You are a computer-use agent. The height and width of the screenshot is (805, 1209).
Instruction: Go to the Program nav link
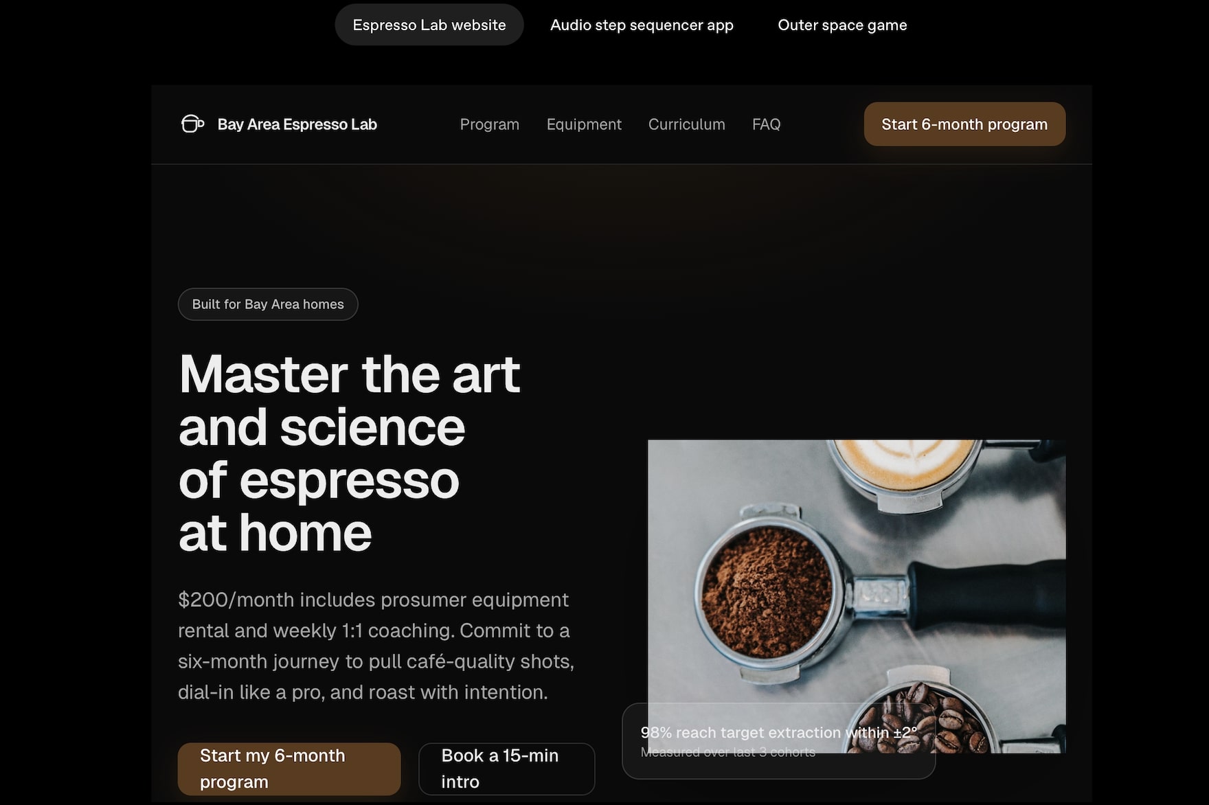[x=490, y=124]
